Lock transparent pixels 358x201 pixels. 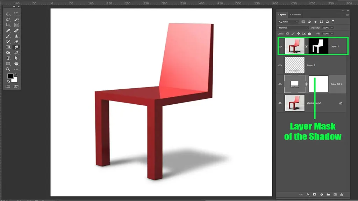(287, 33)
